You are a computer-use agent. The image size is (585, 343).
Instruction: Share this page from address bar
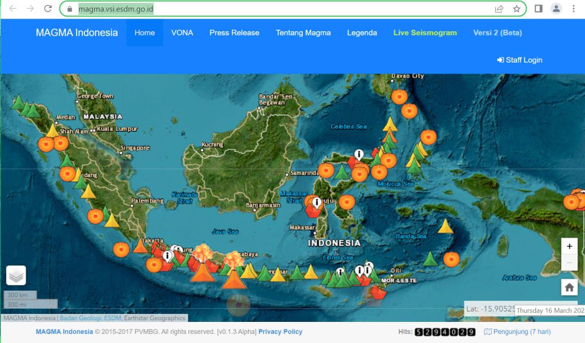(499, 9)
